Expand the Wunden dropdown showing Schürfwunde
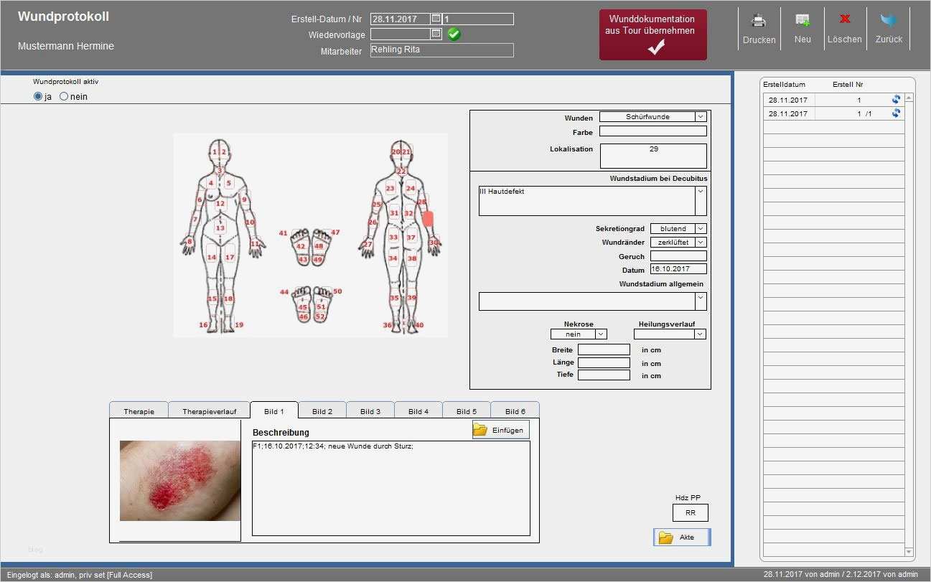931x582 pixels. 701,117
